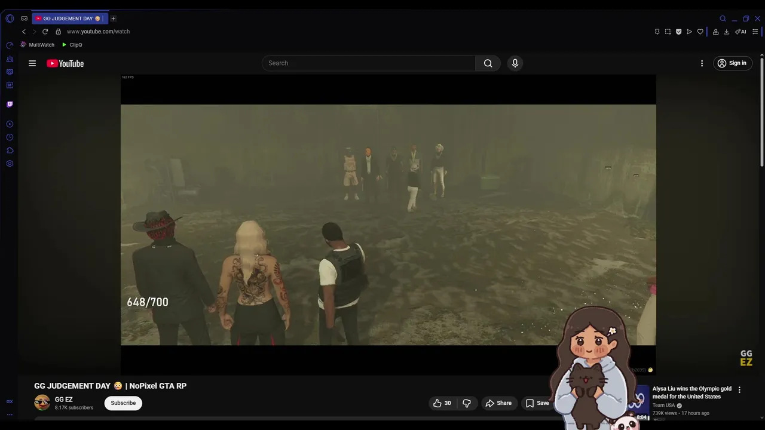View site security lock information
The width and height of the screenshot is (765, 430).
[x=58, y=32]
